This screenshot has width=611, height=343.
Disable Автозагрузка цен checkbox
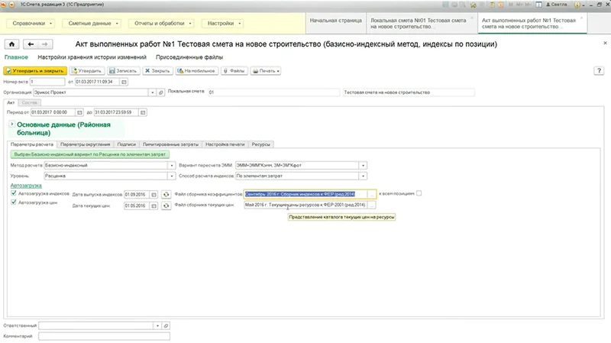pos(14,202)
